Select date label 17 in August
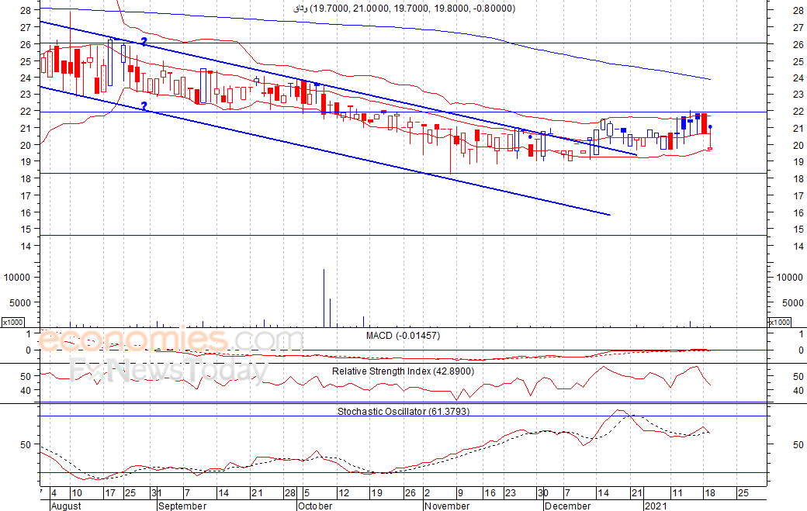 [x=110, y=493]
